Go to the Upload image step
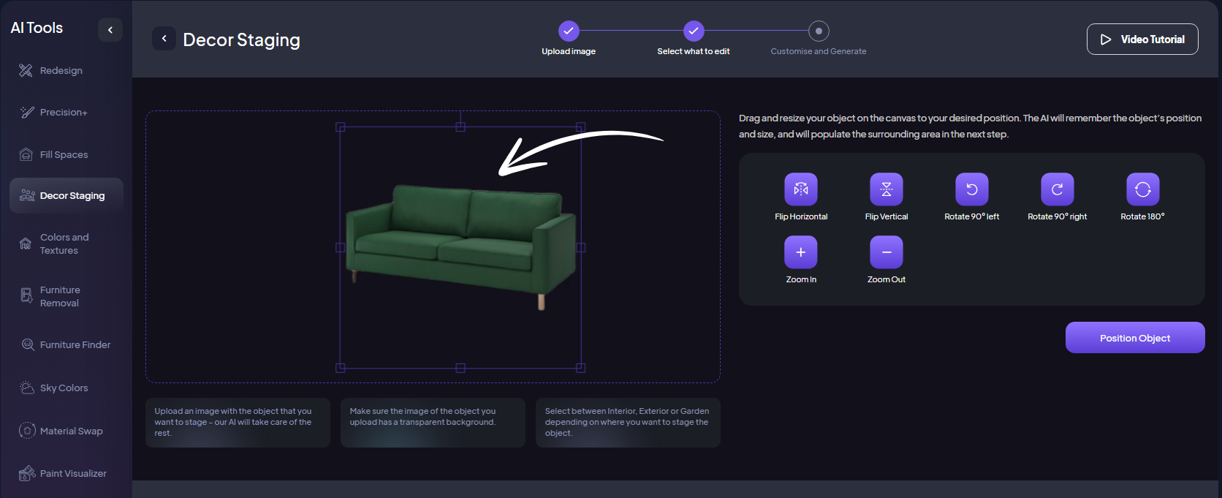The image size is (1222, 498). point(569,31)
